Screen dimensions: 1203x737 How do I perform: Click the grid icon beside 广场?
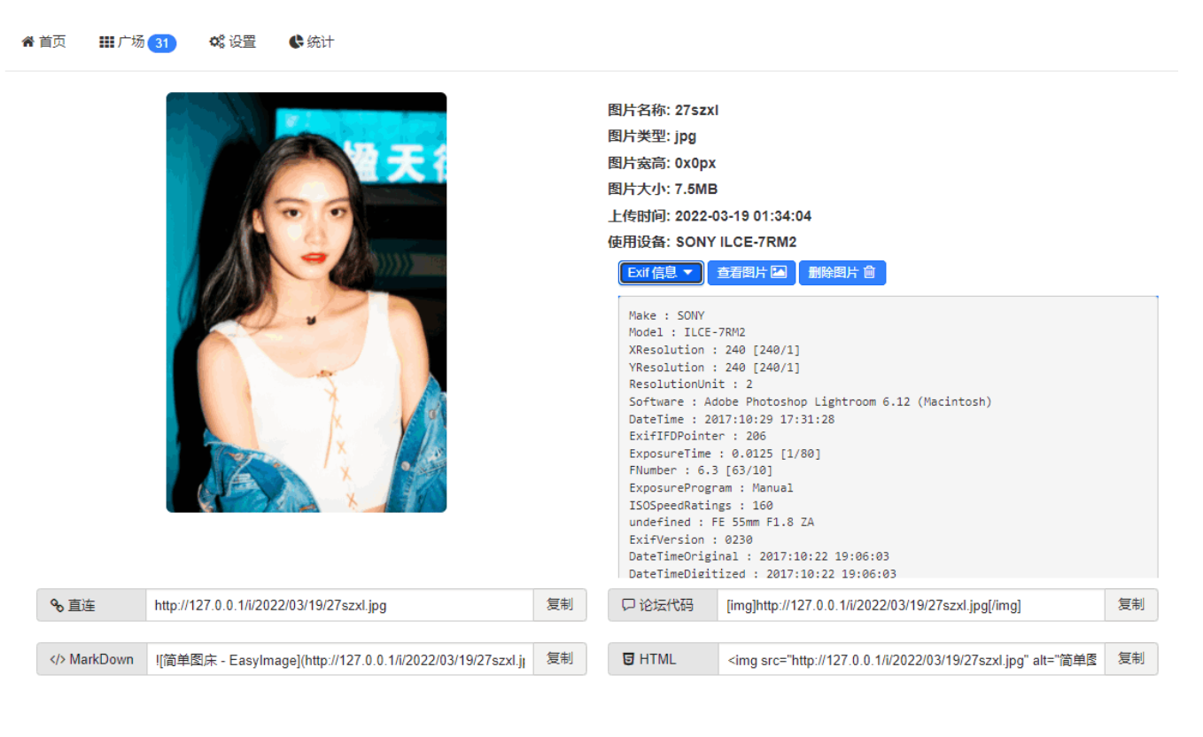click(x=106, y=42)
